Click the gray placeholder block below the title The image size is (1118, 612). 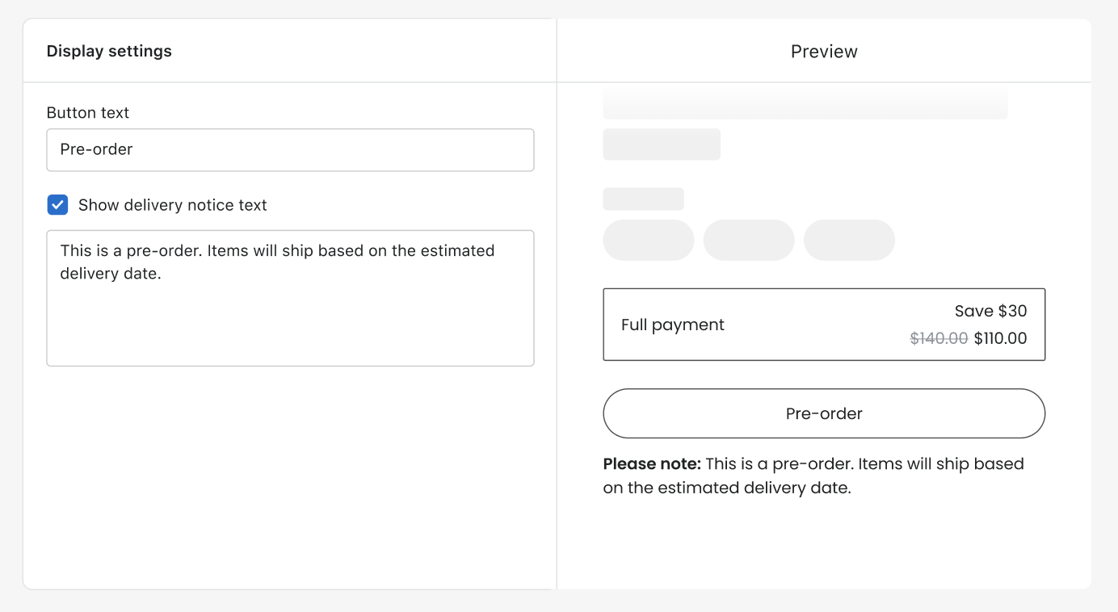662,145
